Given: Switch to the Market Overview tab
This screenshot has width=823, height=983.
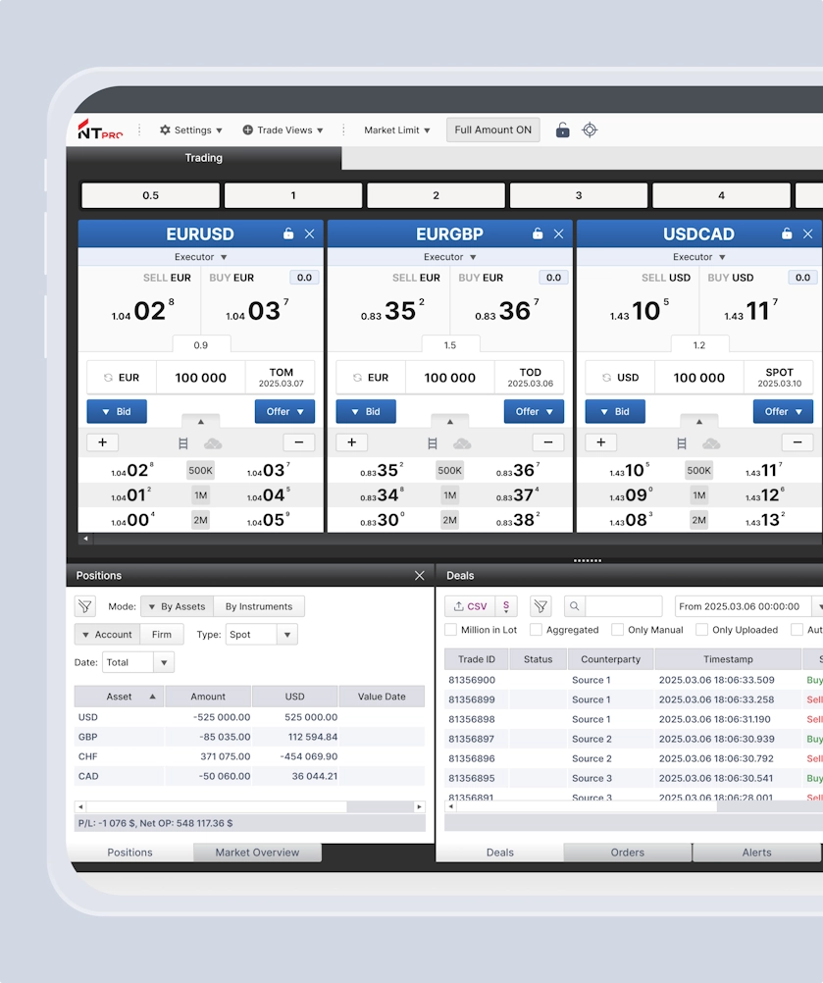Looking at the screenshot, I should click(x=257, y=853).
